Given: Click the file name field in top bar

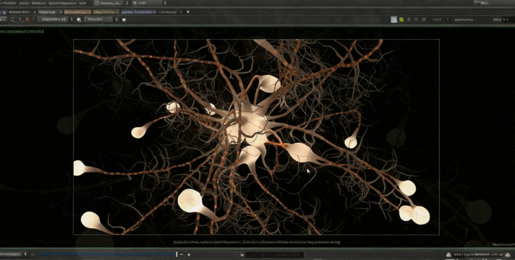Looking at the screenshot, I should pyautogui.click(x=108, y=3).
